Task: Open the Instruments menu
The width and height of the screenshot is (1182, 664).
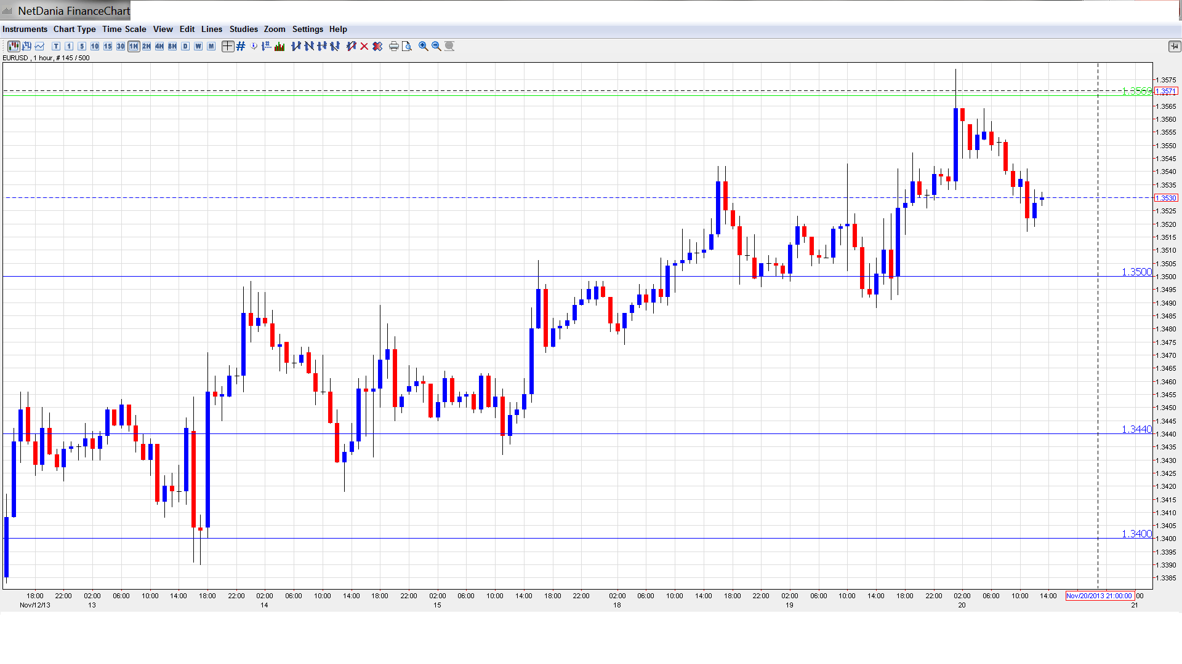Action: click(25, 29)
